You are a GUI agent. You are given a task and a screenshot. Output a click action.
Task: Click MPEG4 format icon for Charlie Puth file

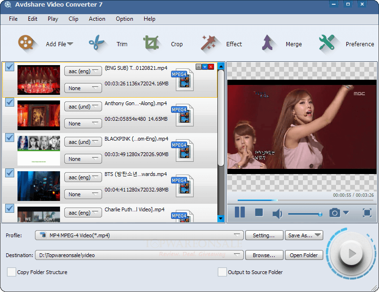coord(183,216)
